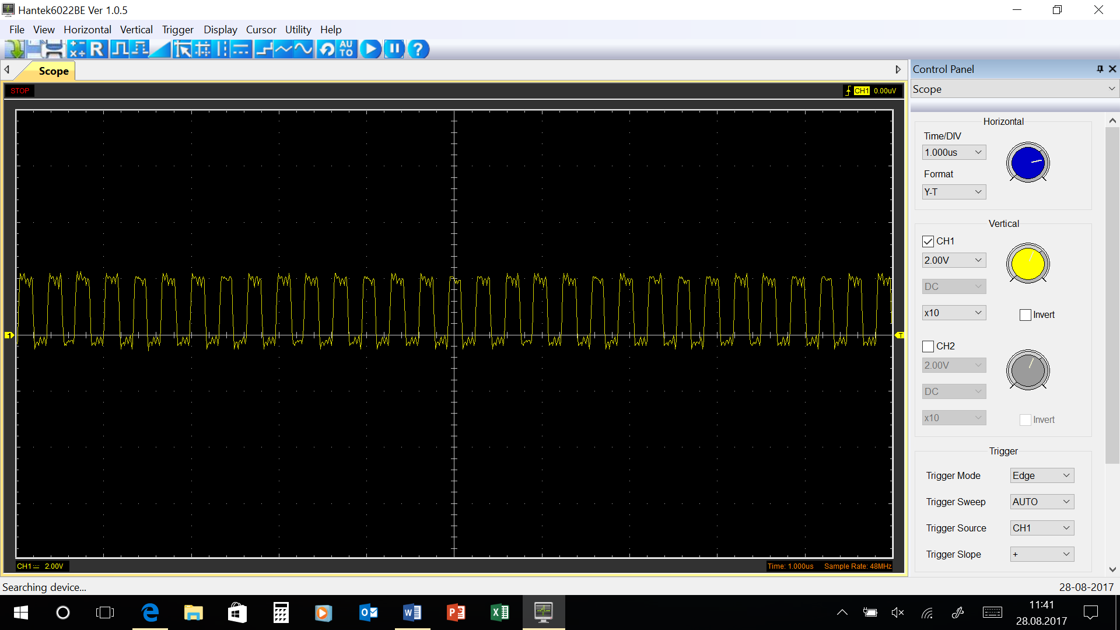
Task: Click the math operations toolbar icon
Action: coord(77,49)
